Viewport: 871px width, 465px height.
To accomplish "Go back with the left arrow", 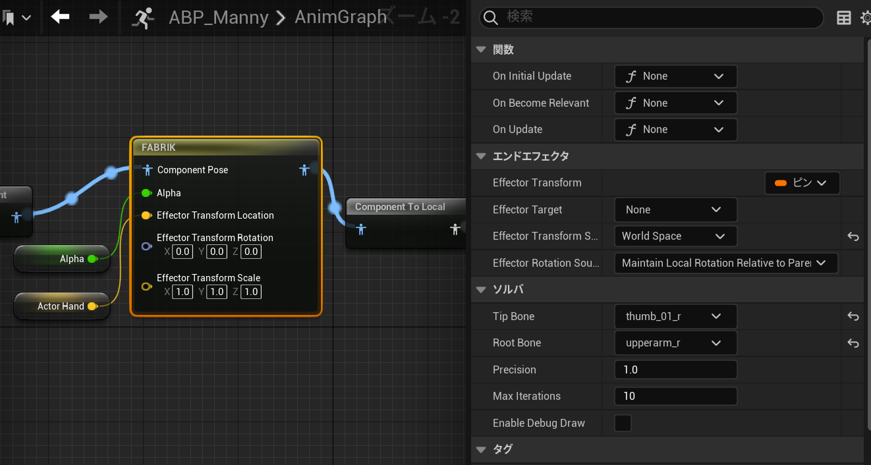I will click(x=60, y=16).
